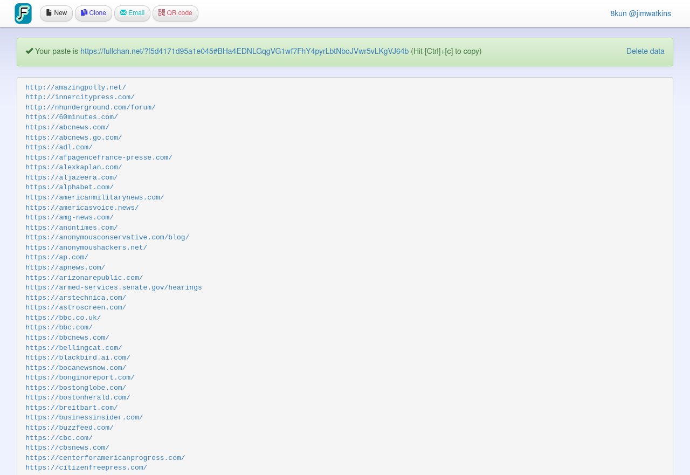
Task: Open the anonymoushackers.net link
Action: pos(86,247)
